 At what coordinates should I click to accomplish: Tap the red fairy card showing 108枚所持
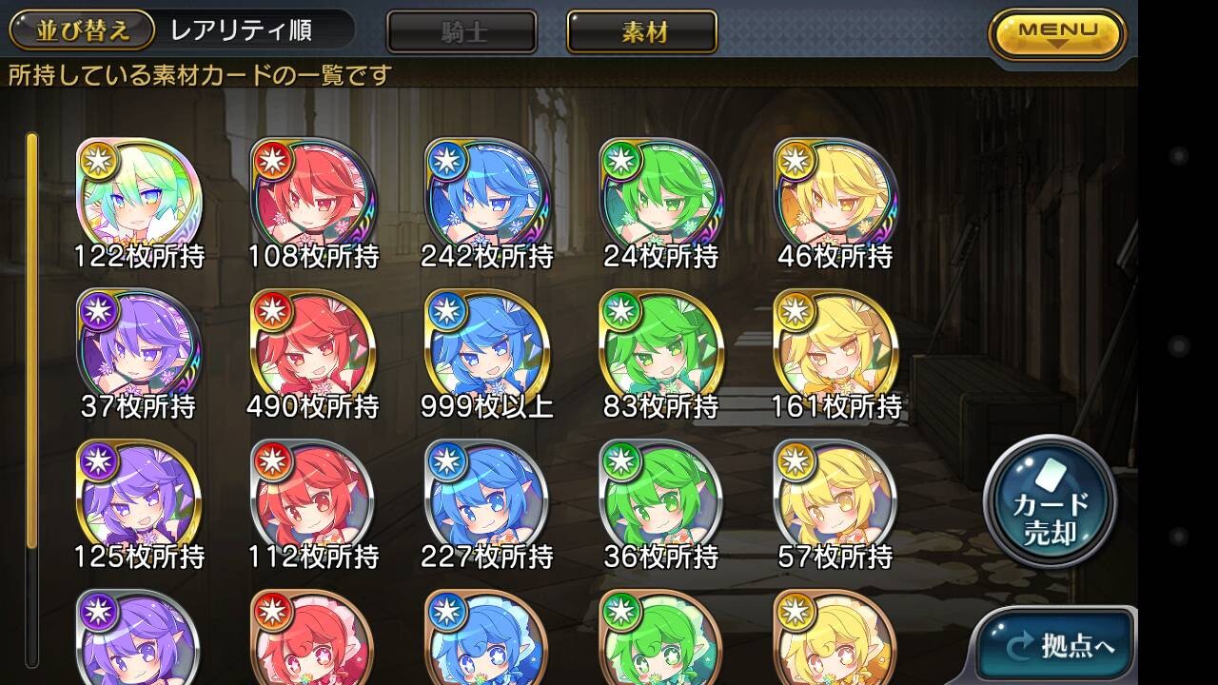coord(313,201)
